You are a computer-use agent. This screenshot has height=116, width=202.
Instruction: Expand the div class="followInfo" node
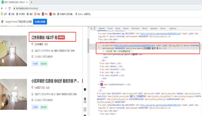[100, 69]
